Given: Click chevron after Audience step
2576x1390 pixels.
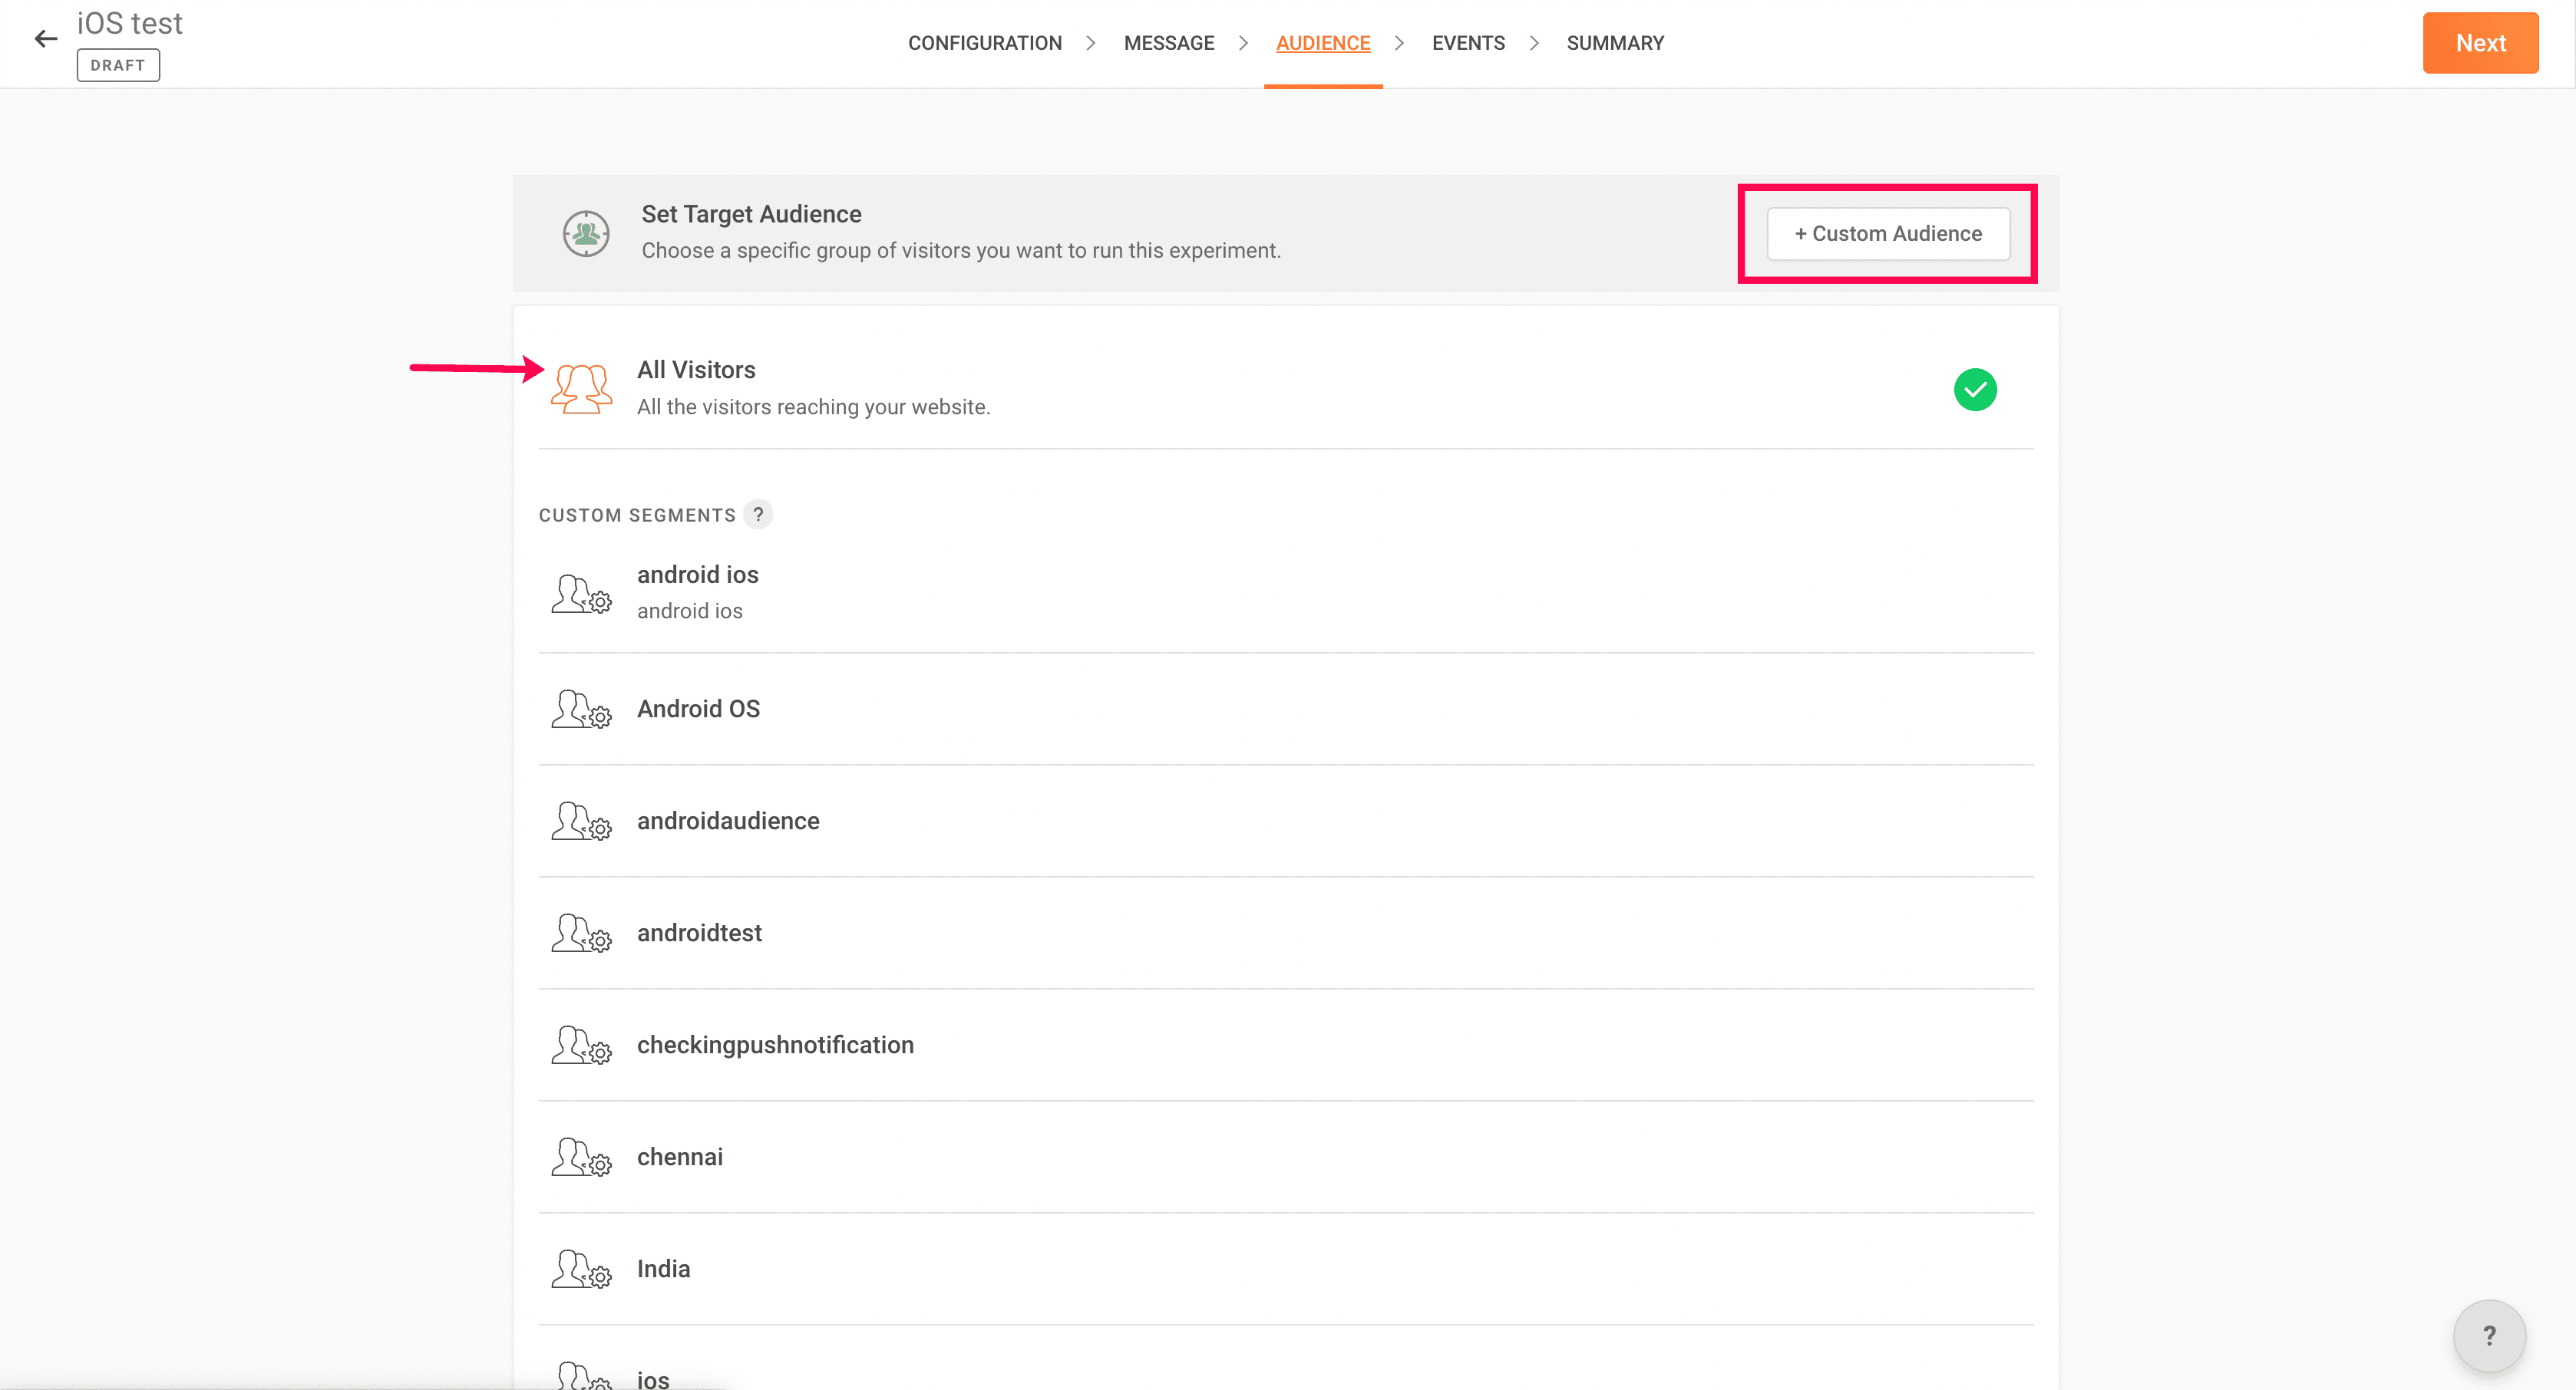Looking at the screenshot, I should (x=1400, y=43).
